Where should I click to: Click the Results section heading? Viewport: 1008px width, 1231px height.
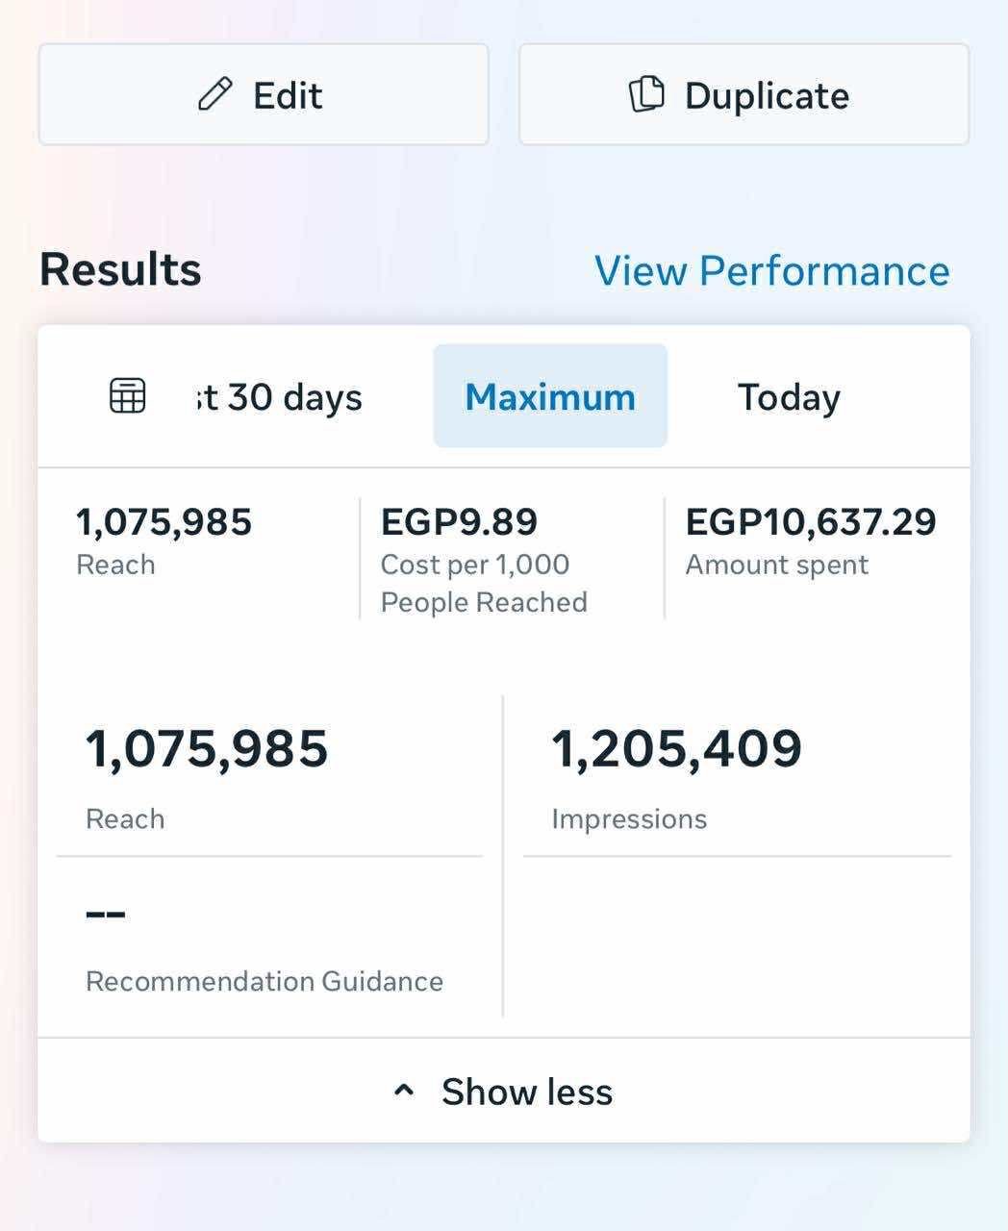point(120,269)
